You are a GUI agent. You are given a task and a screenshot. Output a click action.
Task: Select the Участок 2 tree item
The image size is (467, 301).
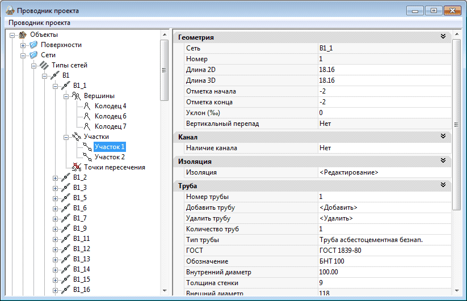tap(110, 157)
